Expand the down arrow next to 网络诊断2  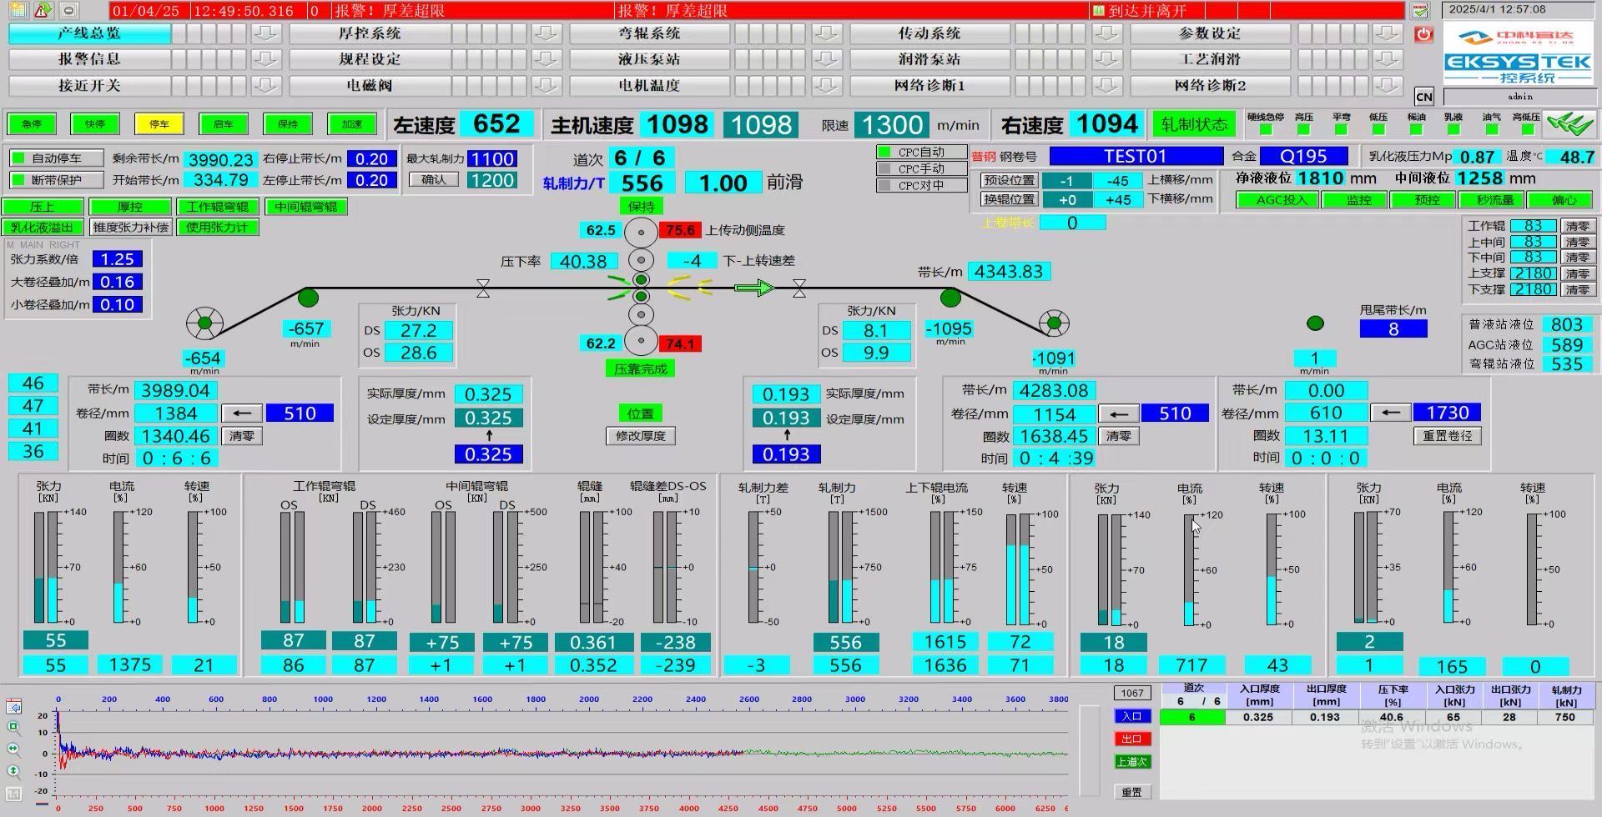pos(1387,86)
